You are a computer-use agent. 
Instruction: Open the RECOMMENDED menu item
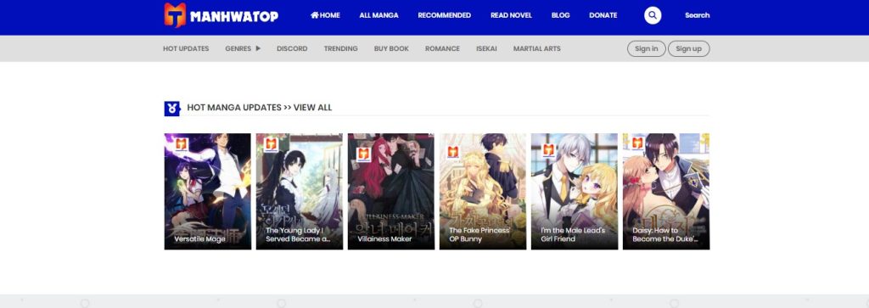point(444,15)
